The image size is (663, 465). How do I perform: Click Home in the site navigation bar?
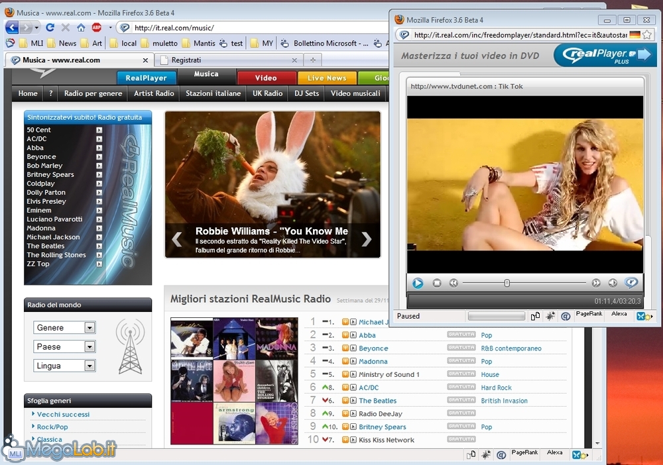click(x=28, y=93)
